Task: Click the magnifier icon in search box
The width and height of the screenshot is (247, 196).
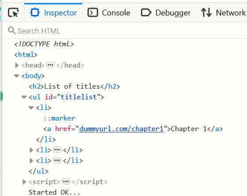Action: coord(11,30)
